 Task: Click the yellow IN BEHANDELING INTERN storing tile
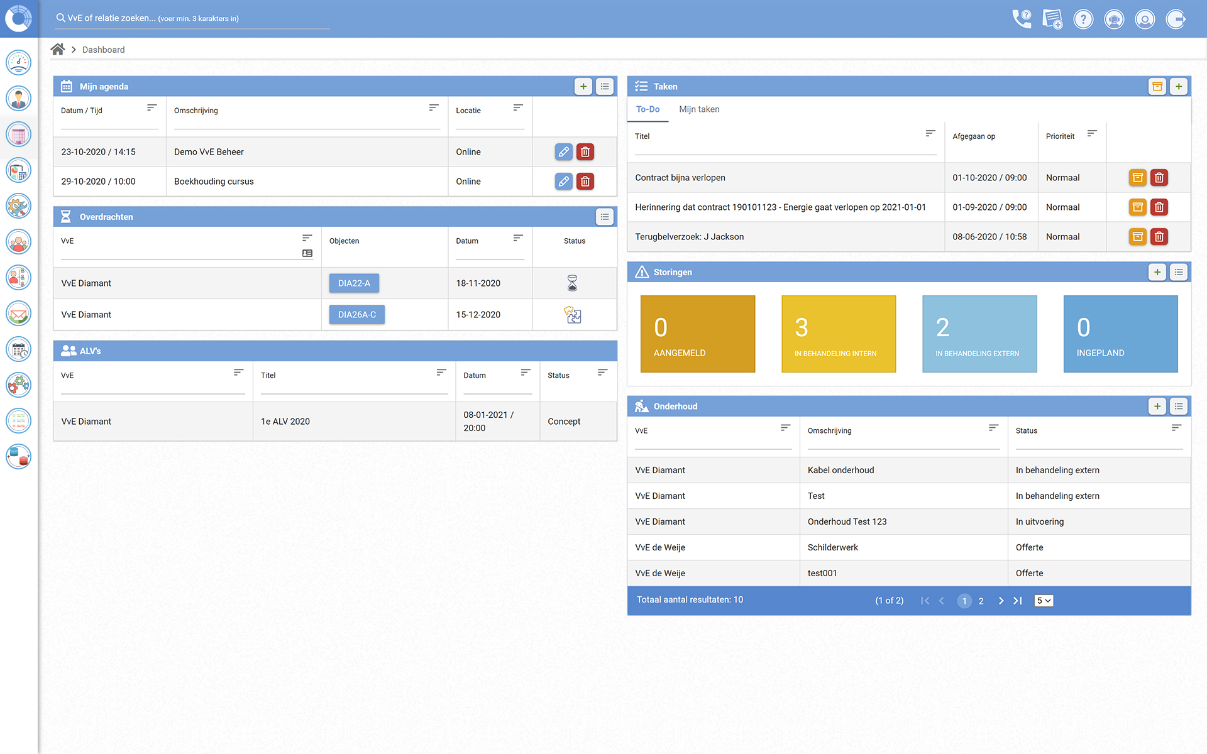pos(838,334)
